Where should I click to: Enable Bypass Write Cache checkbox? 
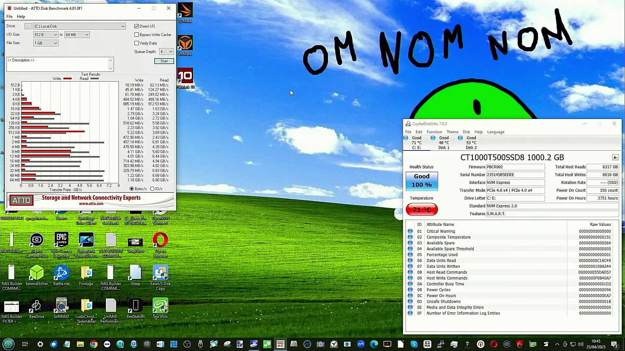click(x=137, y=35)
